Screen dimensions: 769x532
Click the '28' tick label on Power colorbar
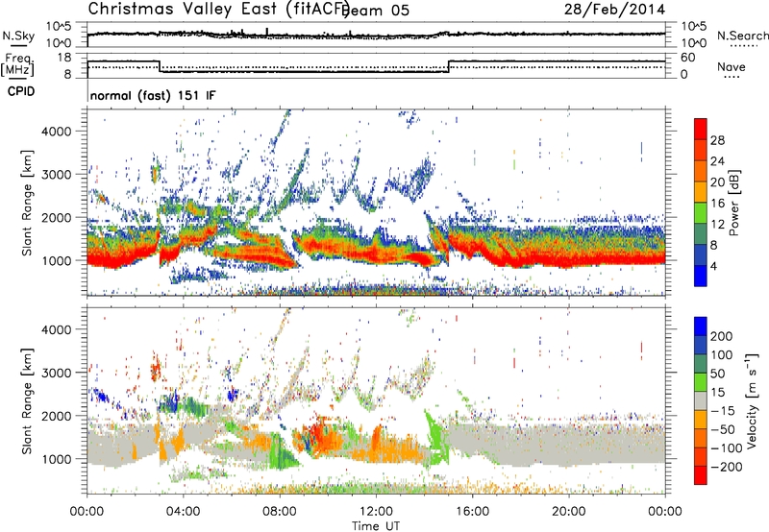(717, 140)
